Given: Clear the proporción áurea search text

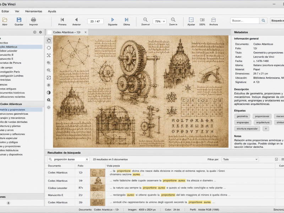Looking at the screenshot, I should click(87, 159).
